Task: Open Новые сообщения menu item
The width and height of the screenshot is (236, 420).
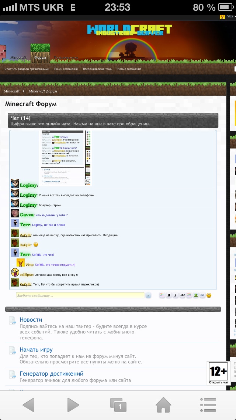Action: (x=129, y=69)
